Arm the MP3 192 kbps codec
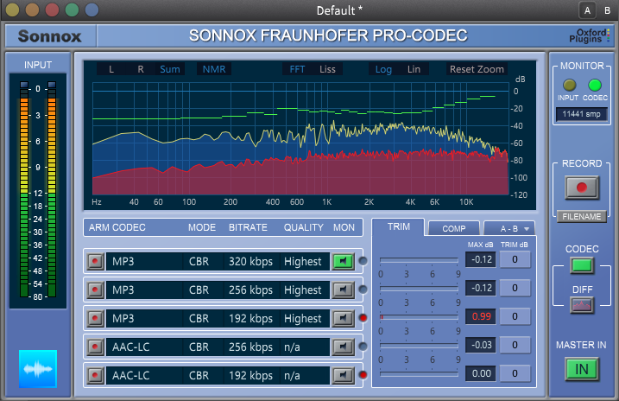 95,318
